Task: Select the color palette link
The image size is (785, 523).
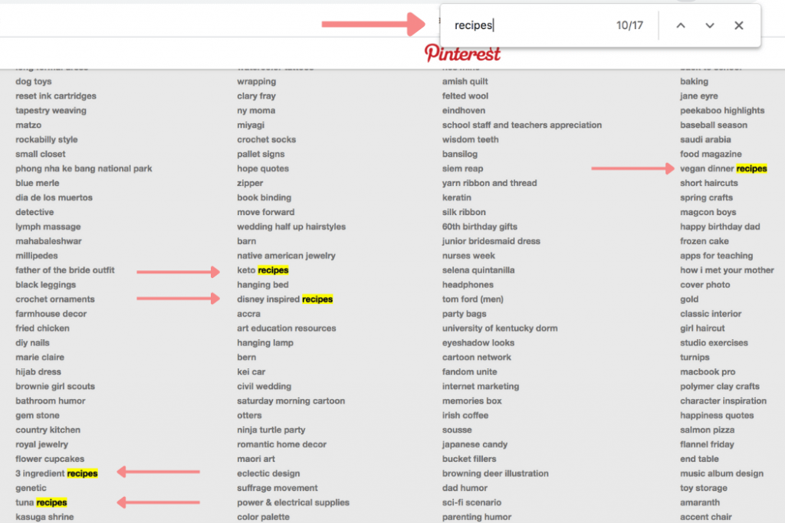Action: click(x=264, y=517)
